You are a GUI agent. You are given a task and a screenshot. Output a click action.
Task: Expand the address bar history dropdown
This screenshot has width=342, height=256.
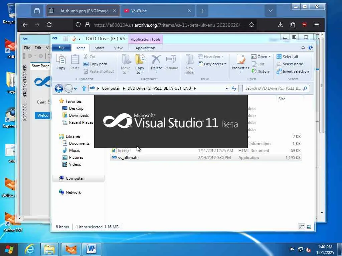(x=226, y=88)
